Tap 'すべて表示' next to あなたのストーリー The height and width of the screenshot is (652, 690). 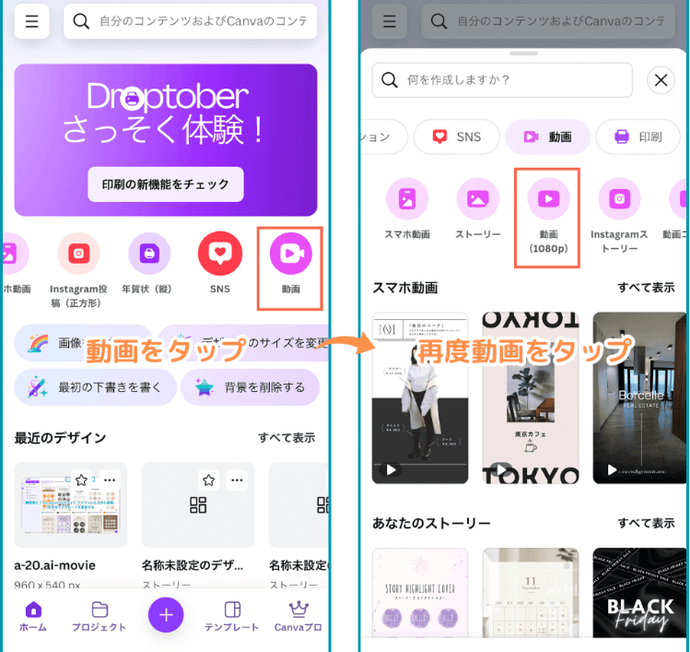tap(646, 523)
